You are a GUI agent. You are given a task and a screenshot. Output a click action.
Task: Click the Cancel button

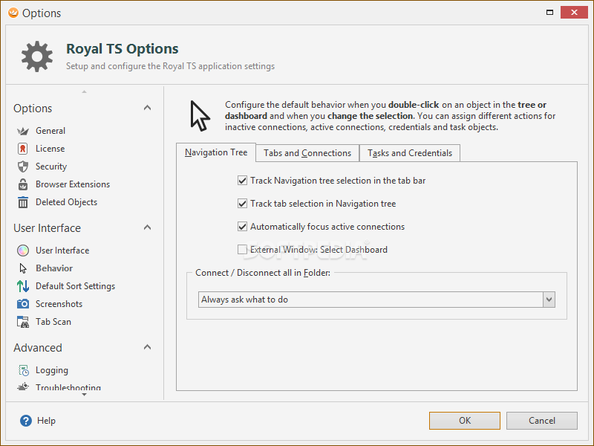pyautogui.click(x=542, y=421)
